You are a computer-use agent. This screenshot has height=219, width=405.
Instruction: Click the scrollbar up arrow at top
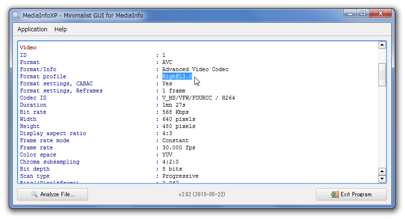click(x=382, y=45)
